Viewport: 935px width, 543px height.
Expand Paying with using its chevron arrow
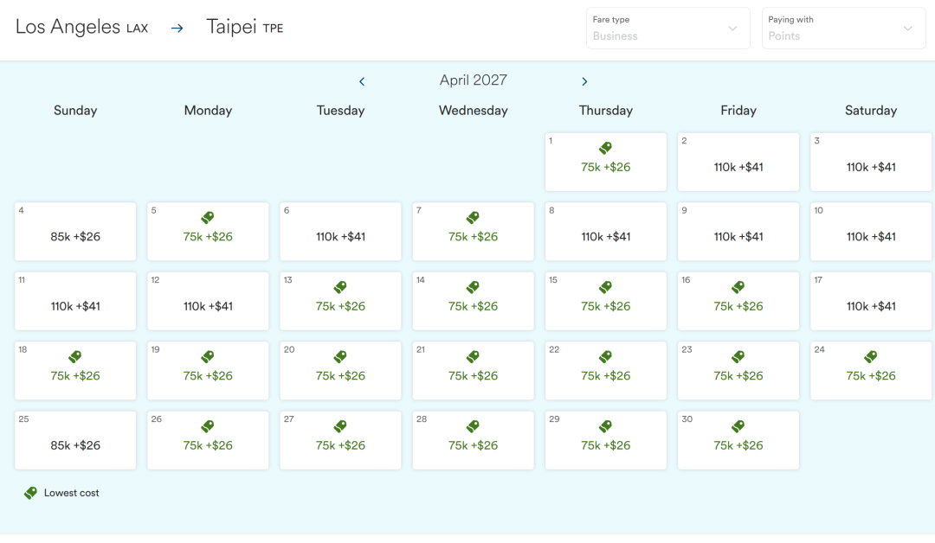point(907,29)
